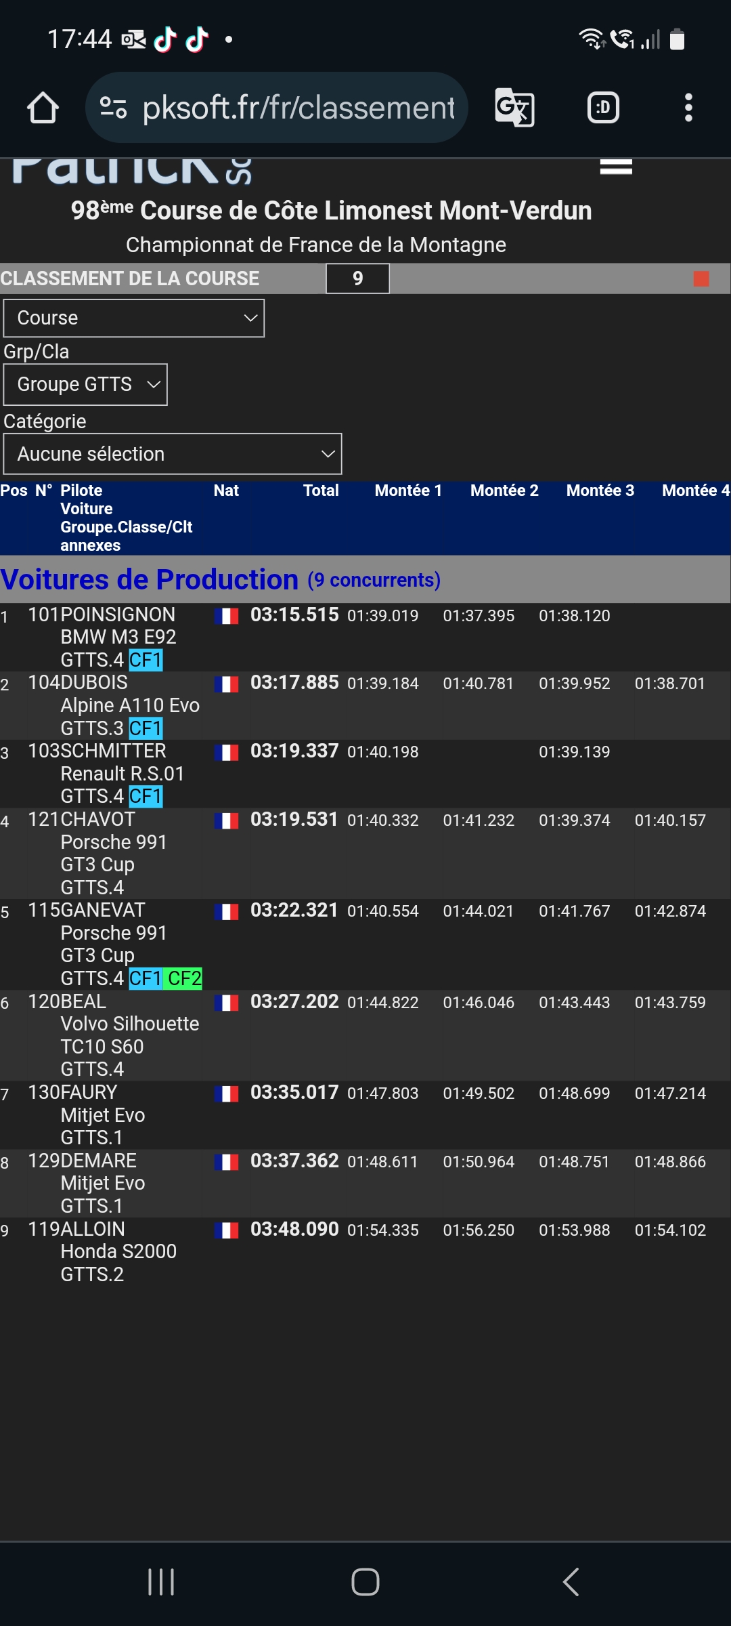Click Montée 2 time 01:37.395
This screenshot has width=731, height=1626.
click(x=479, y=617)
